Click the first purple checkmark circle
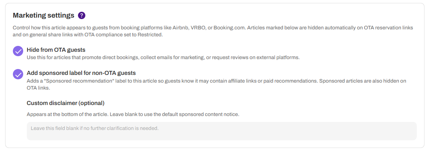 18,51
